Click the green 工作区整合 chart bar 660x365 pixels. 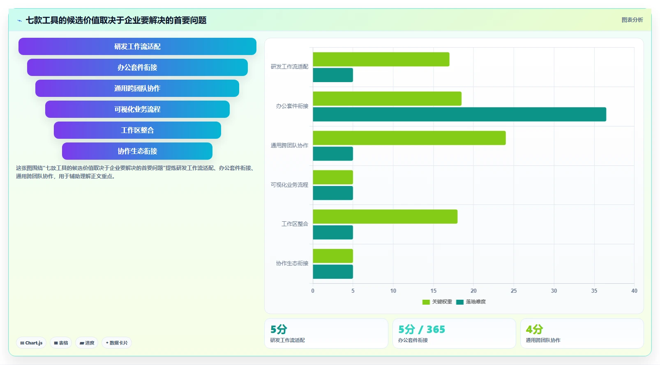pos(385,217)
